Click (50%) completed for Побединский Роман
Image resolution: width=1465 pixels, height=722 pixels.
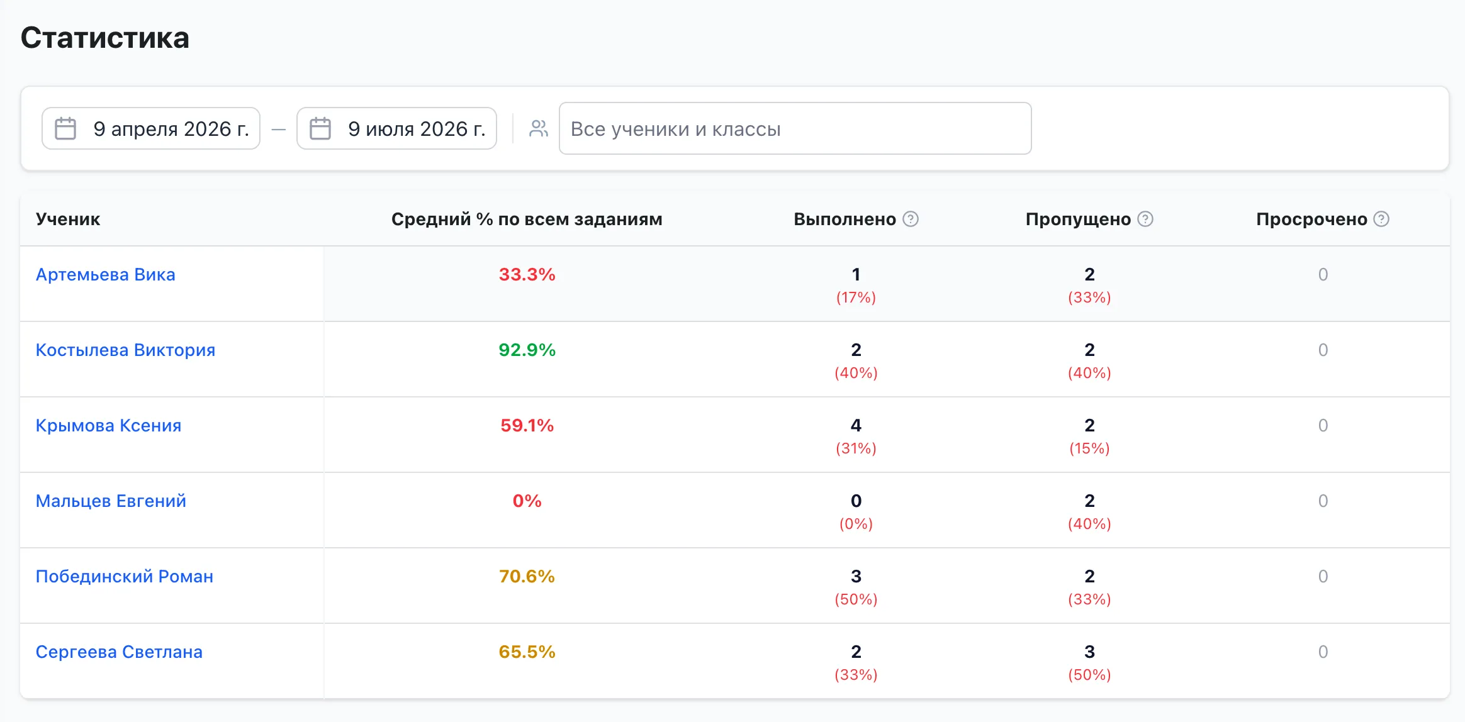[856, 599]
